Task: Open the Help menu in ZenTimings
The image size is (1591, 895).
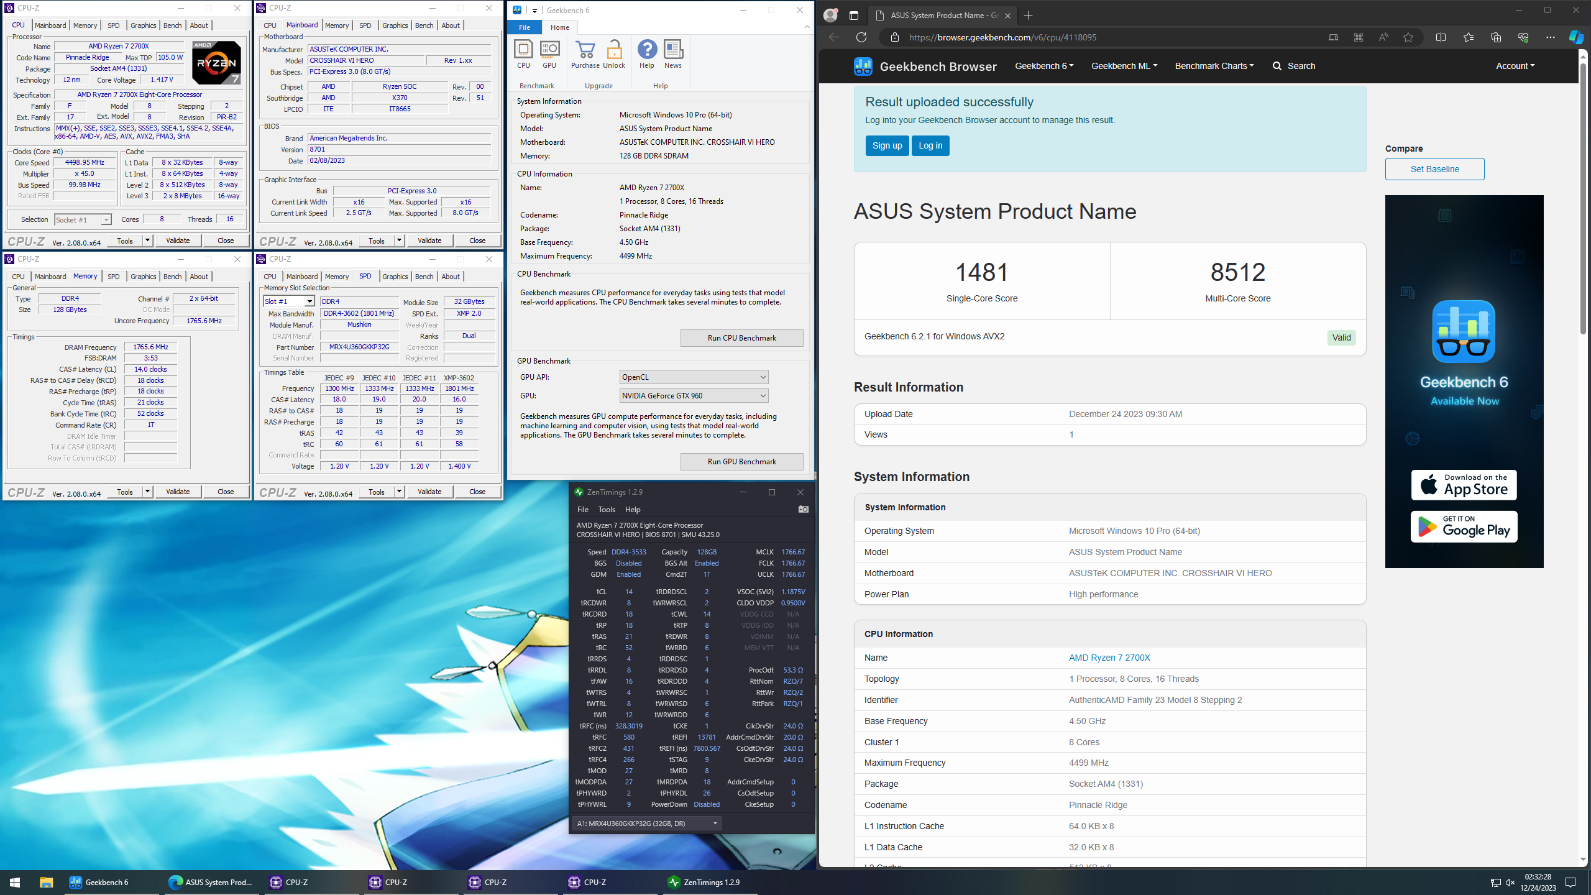Action: point(633,510)
